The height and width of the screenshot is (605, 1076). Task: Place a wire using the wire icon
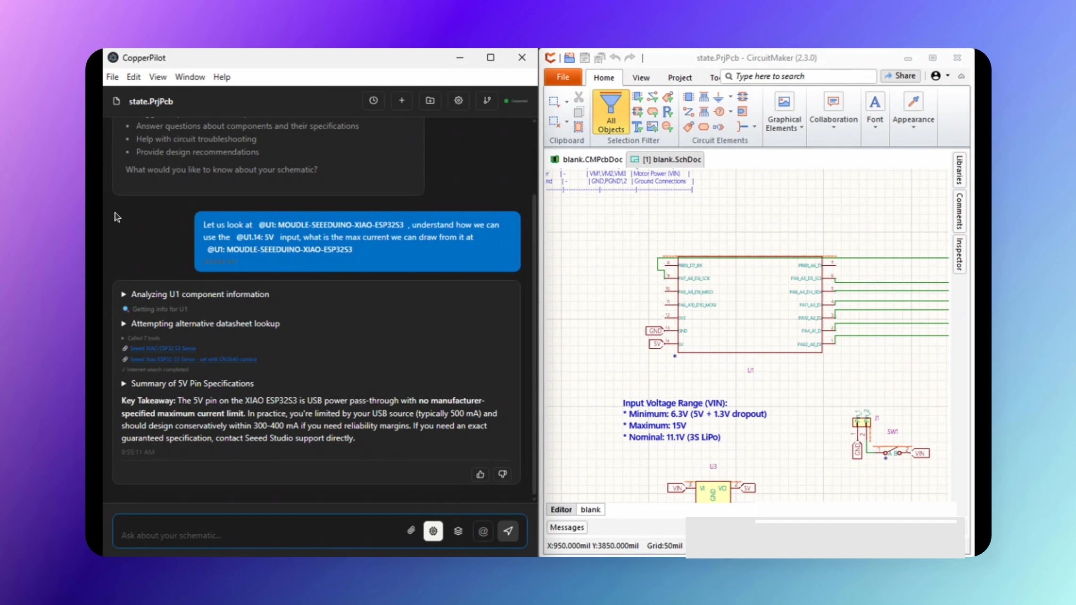pos(688,112)
